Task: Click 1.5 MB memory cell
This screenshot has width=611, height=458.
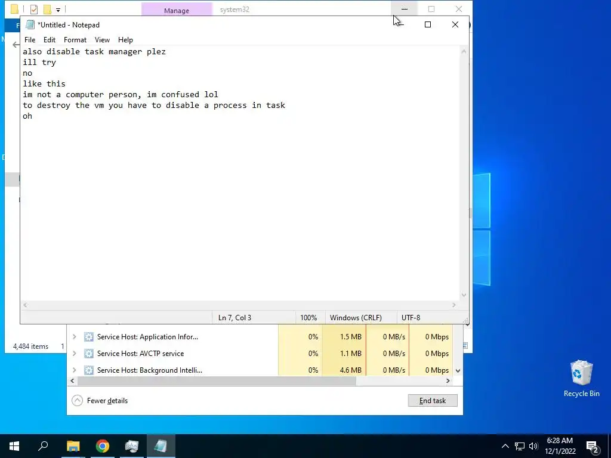Action: (344, 336)
